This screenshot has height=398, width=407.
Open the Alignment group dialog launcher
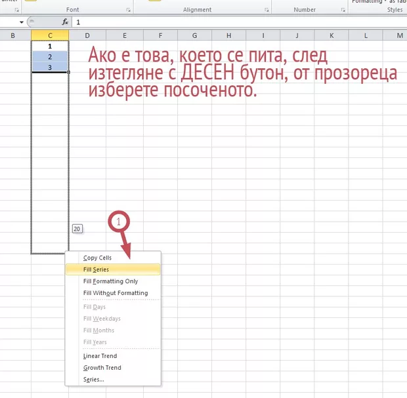pyautogui.click(x=267, y=10)
